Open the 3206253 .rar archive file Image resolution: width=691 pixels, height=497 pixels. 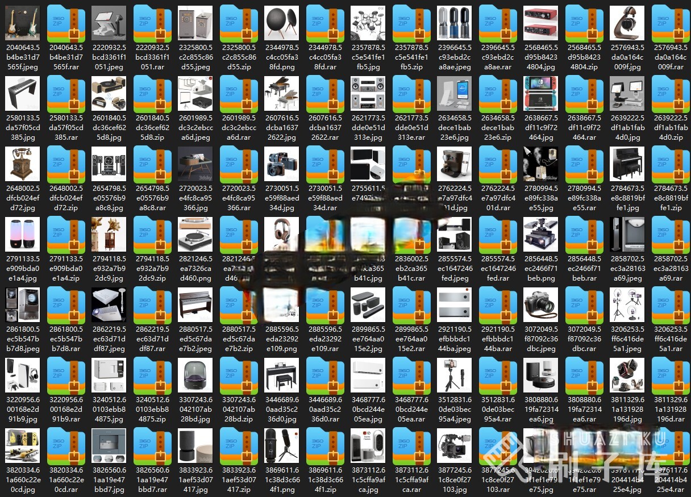point(671,305)
